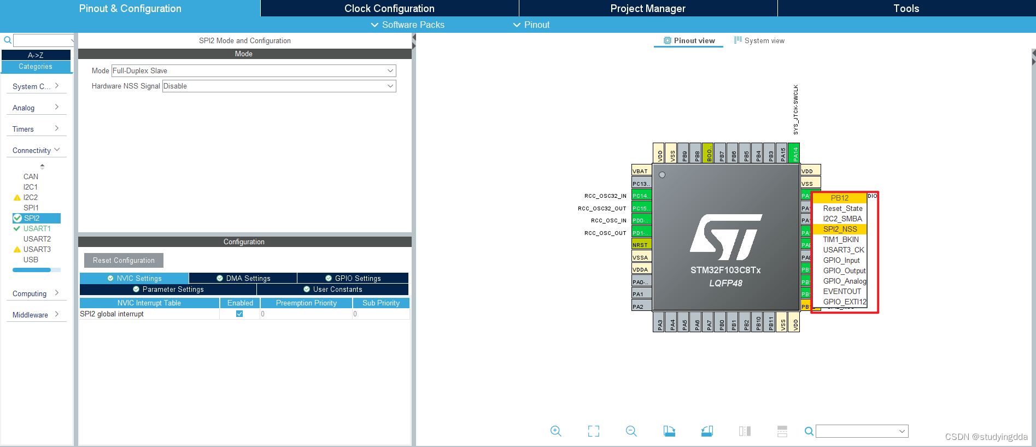The width and height of the screenshot is (1036, 447).
Task: Click the PA0 pin on chip
Action: (x=641, y=281)
